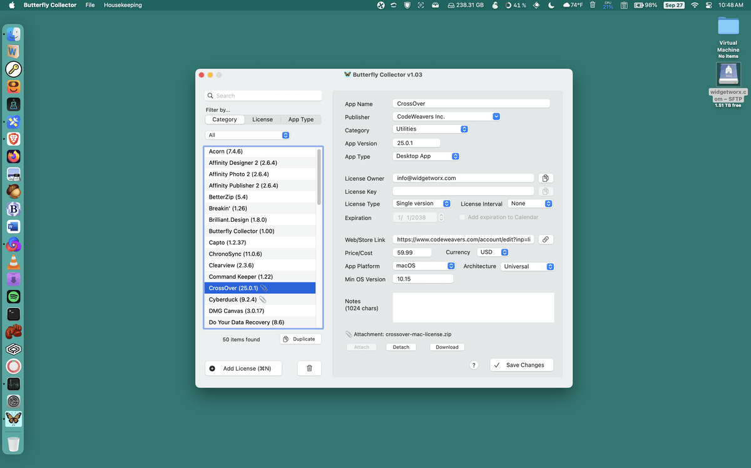Click the Detach attachment button
The height and width of the screenshot is (468, 751).
point(401,347)
